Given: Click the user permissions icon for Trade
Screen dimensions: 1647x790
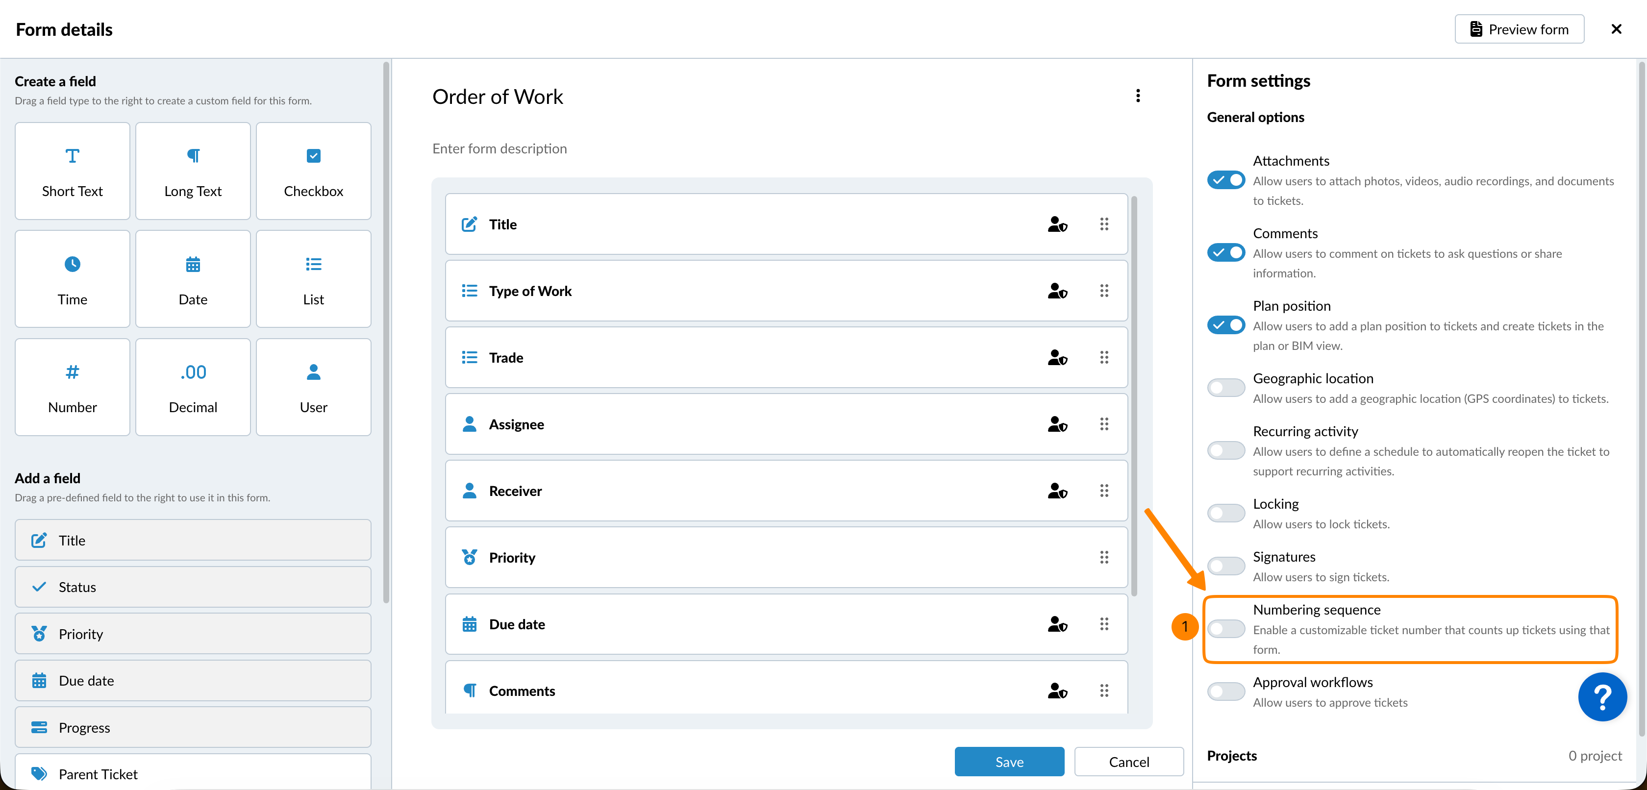Looking at the screenshot, I should tap(1057, 358).
